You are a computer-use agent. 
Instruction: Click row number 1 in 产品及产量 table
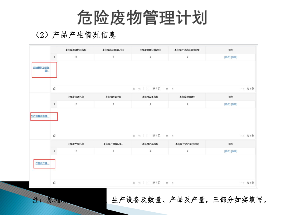pyautogui.click(x=54, y=151)
